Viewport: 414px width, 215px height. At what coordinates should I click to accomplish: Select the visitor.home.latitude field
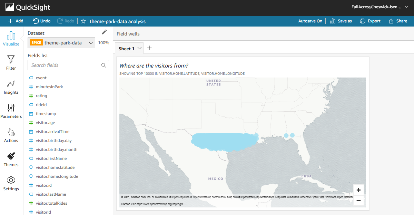point(55,167)
